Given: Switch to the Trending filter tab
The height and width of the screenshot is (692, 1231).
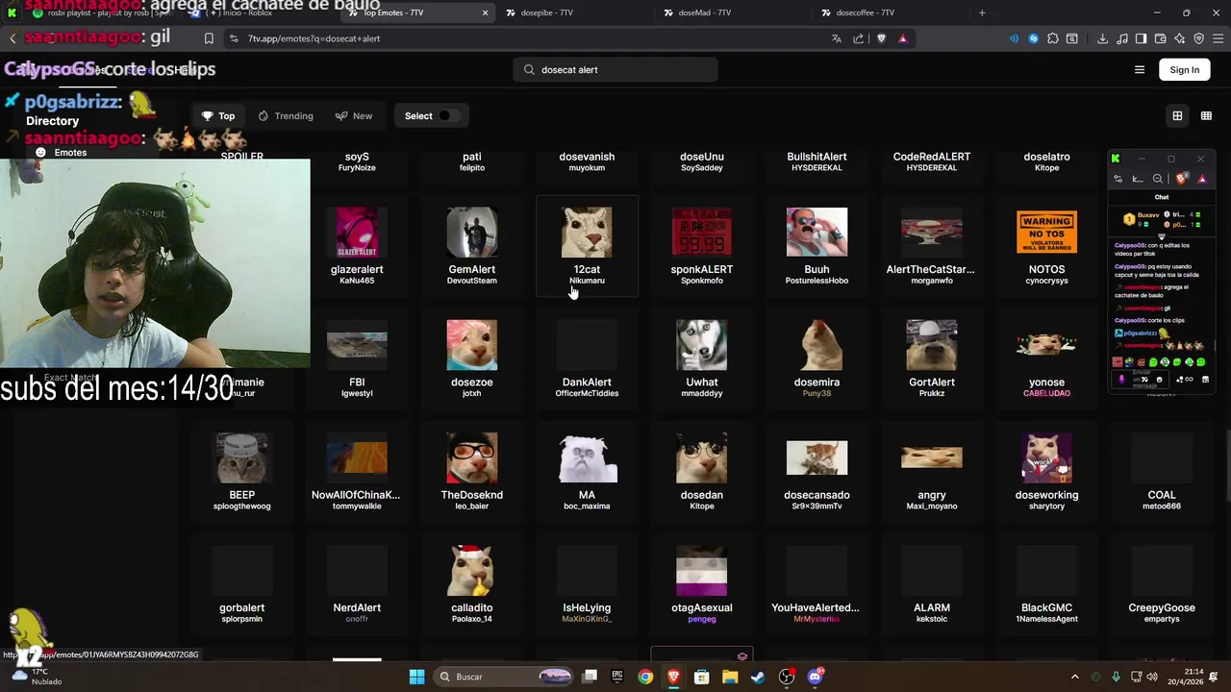Looking at the screenshot, I should (x=286, y=115).
